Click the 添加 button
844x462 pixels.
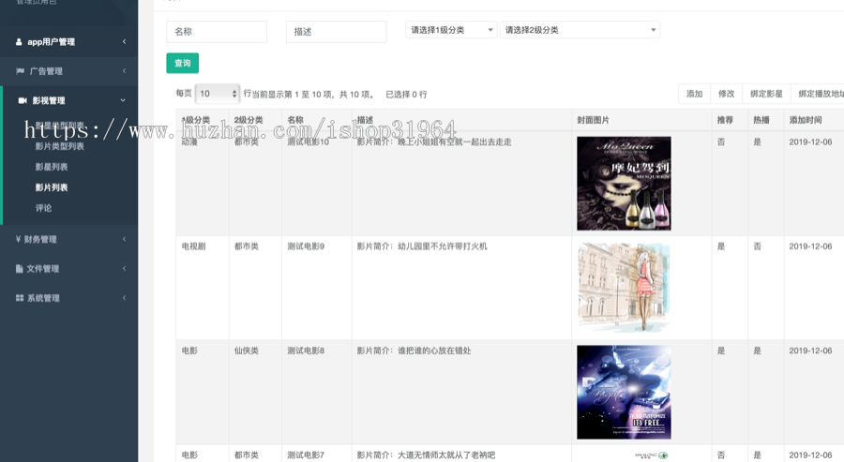[694, 94]
